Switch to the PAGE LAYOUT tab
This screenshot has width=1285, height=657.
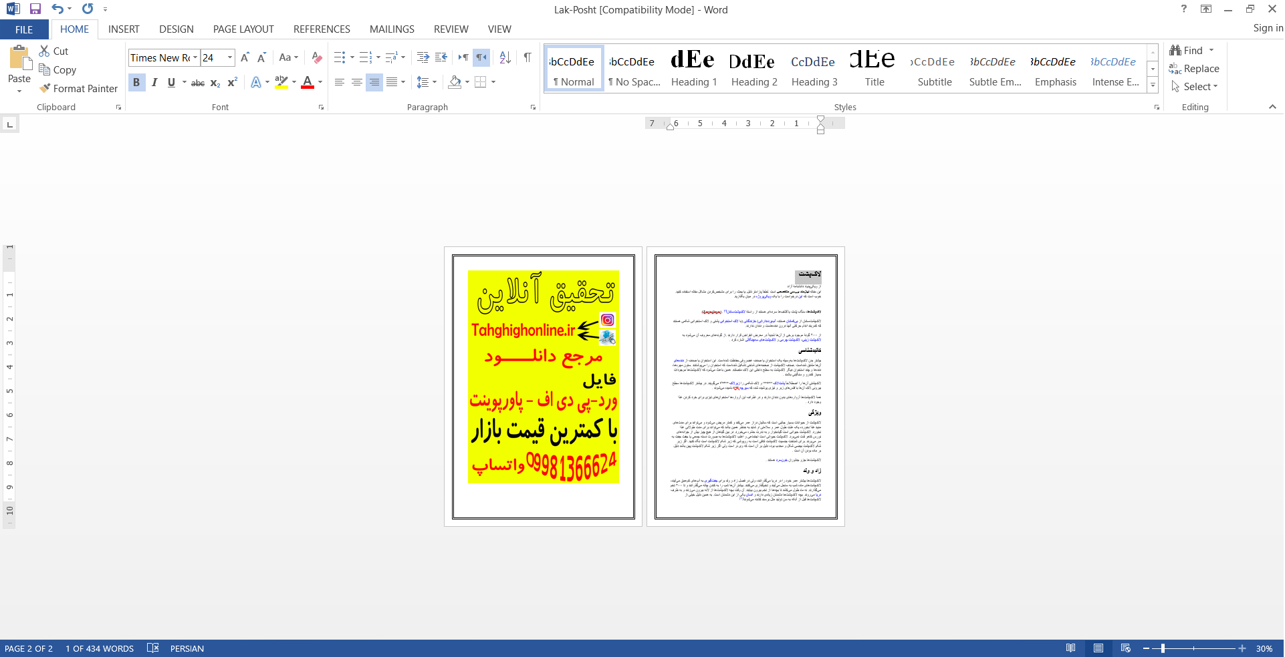tap(243, 29)
